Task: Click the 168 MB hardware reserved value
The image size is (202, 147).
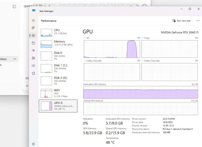Action: (x=166, y=132)
